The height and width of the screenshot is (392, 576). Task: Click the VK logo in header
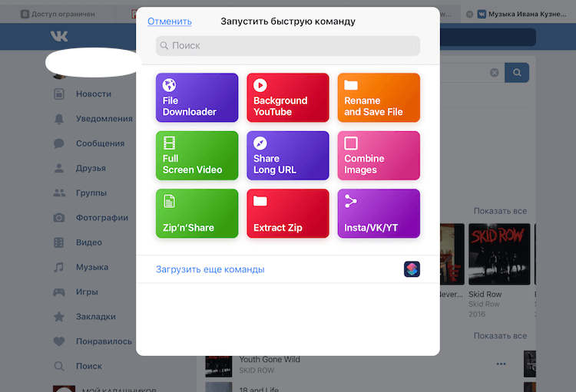tap(59, 36)
